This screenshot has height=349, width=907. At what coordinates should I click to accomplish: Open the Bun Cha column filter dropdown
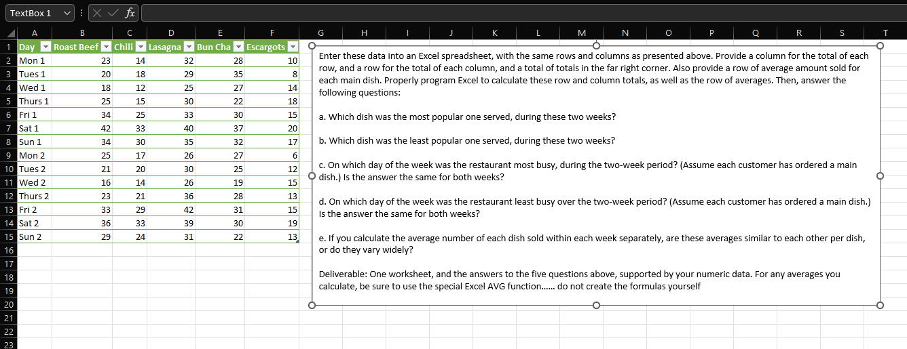pyautogui.click(x=238, y=47)
